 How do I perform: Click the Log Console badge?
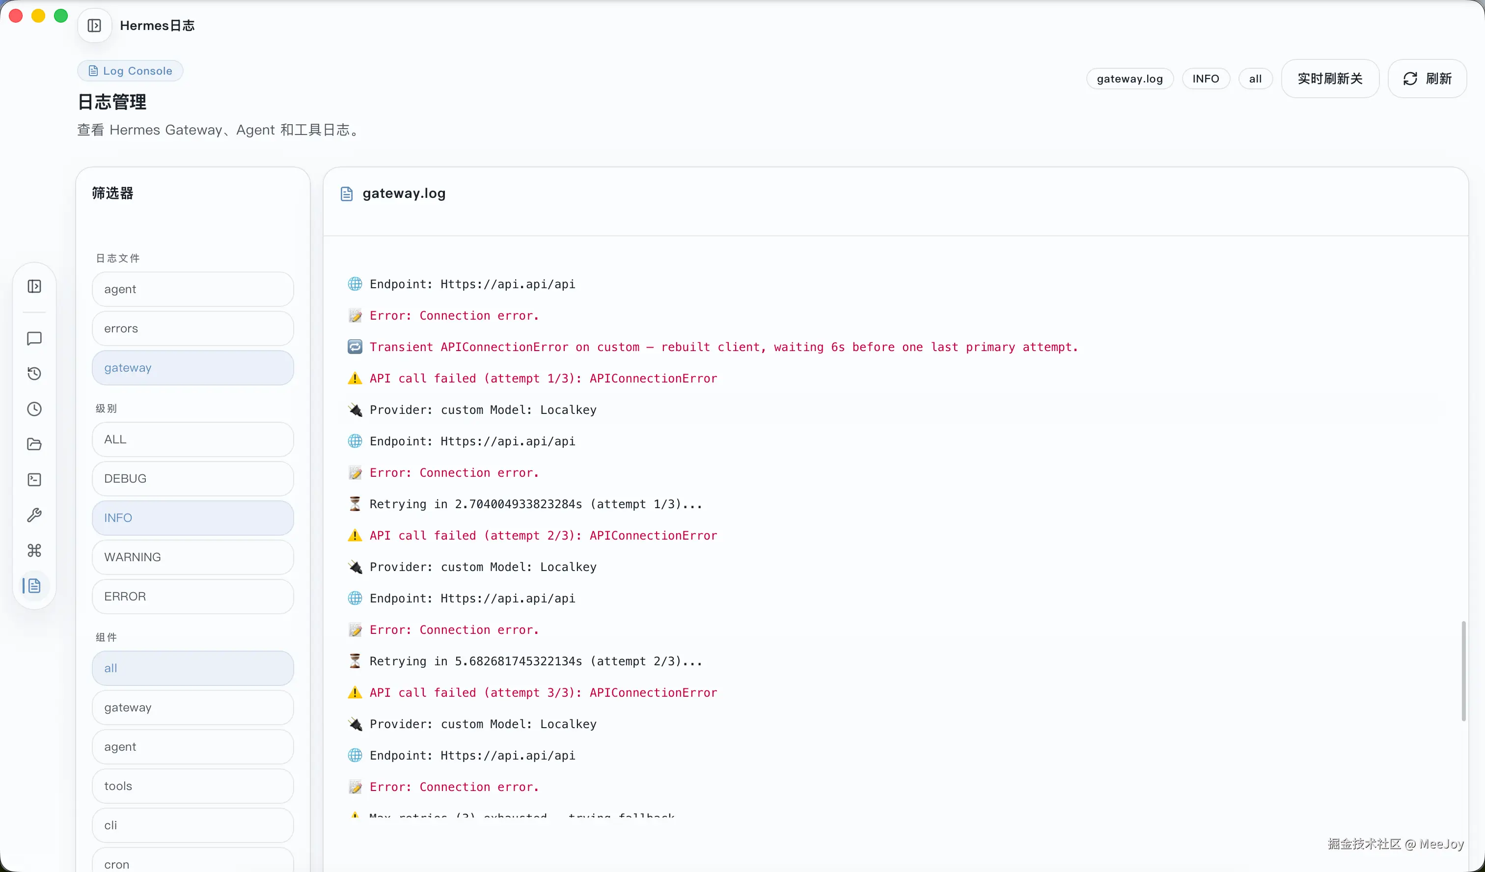click(130, 71)
